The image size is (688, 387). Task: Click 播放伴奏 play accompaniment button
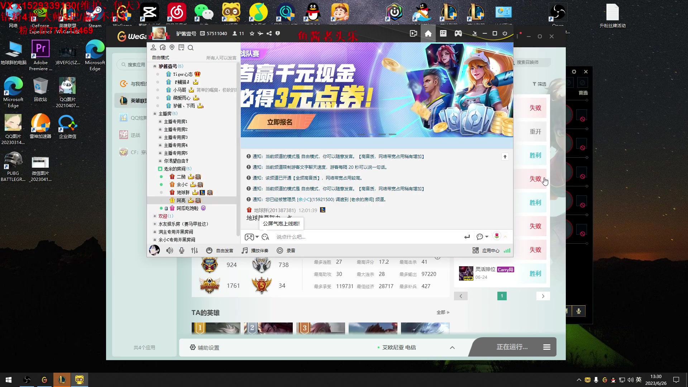tap(255, 251)
